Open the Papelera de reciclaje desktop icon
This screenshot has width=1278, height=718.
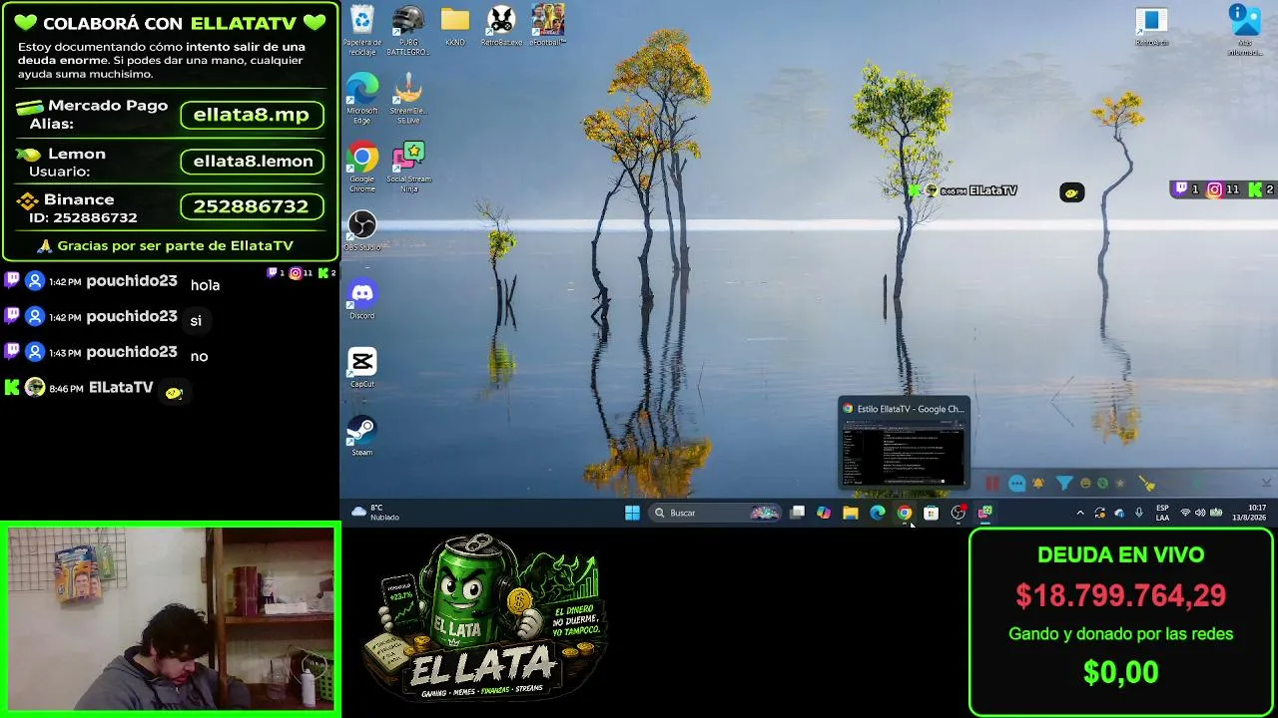(361, 27)
